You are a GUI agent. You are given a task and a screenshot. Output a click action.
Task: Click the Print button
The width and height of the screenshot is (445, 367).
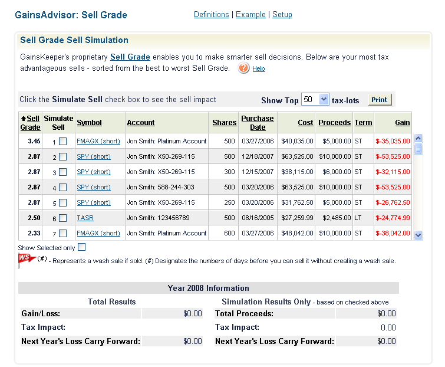380,100
